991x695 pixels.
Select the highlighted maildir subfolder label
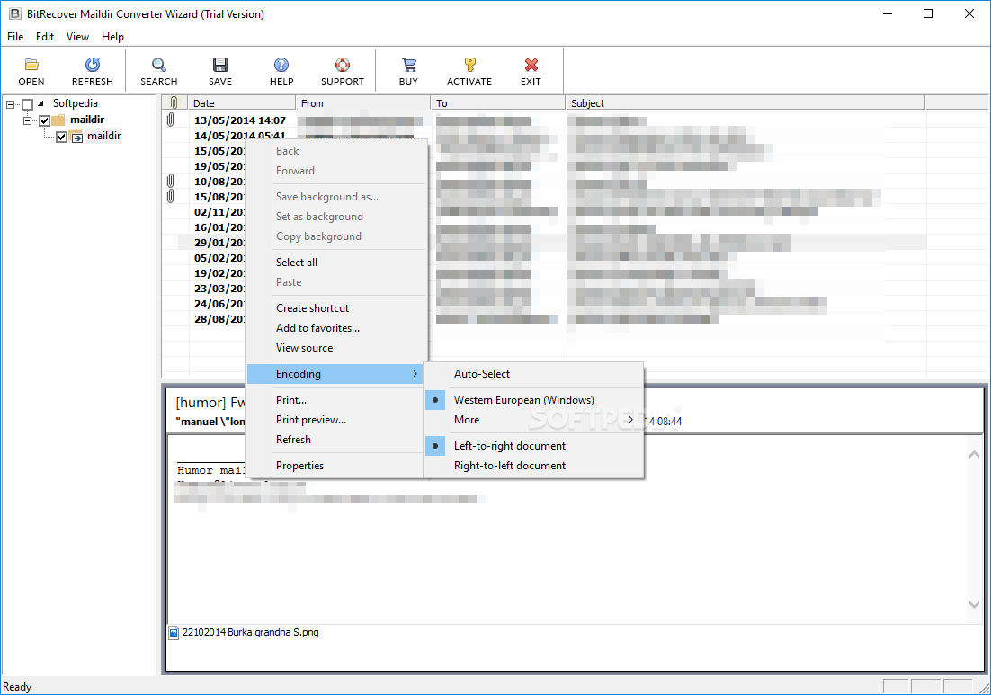(x=103, y=136)
